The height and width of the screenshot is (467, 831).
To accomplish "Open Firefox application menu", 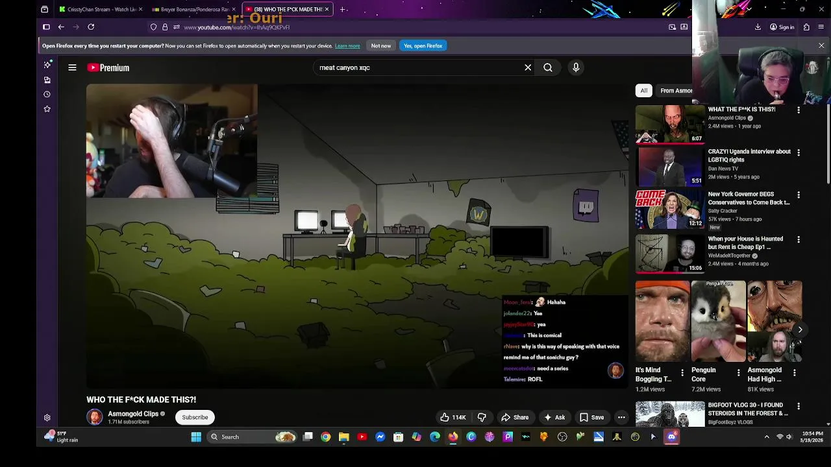I will (x=822, y=27).
